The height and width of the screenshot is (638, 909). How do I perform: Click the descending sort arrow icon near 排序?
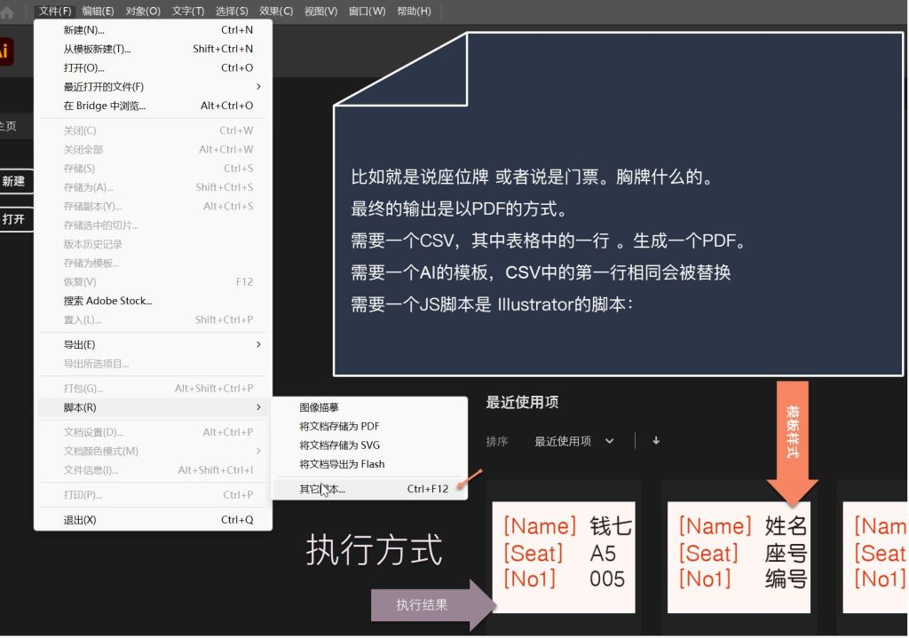coord(655,439)
